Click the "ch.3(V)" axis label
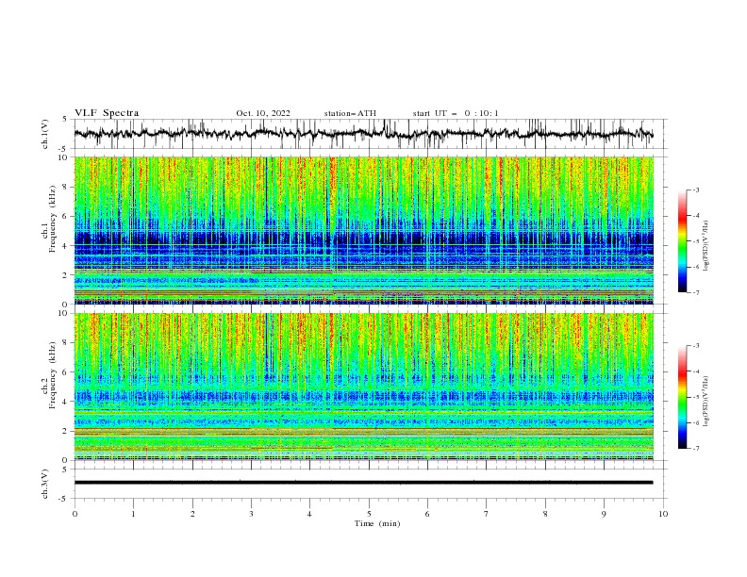This screenshot has height=577, width=747. coord(45,484)
